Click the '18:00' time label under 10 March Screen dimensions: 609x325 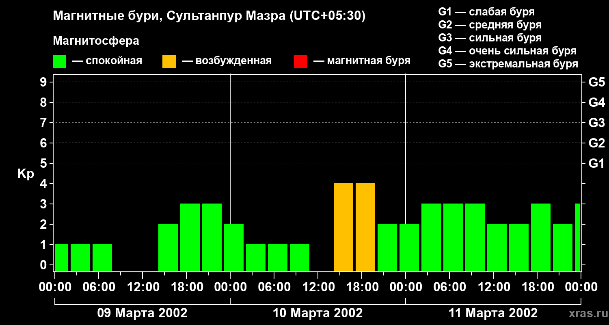tap(362, 287)
